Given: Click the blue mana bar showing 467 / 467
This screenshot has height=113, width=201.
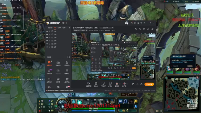Looking at the screenshot, I should pos(93,110).
